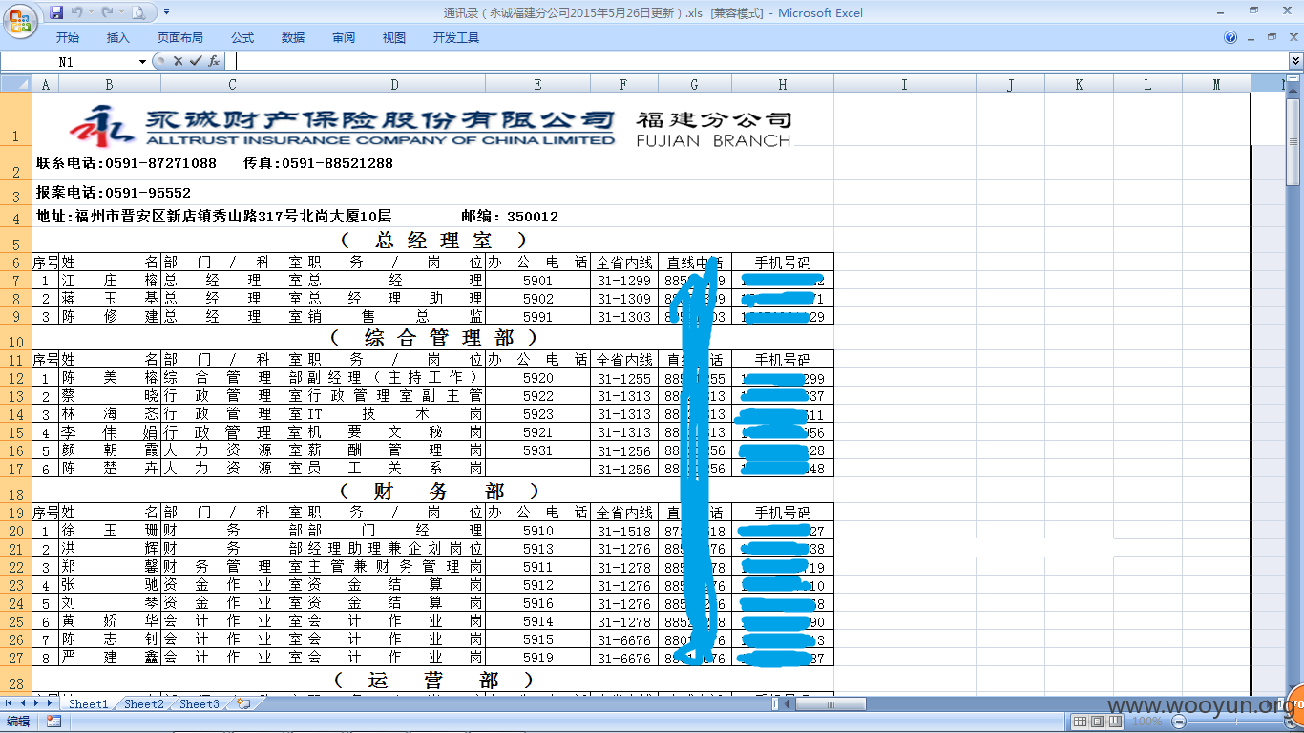Switch to Normal view icon

[x=1081, y=722]
